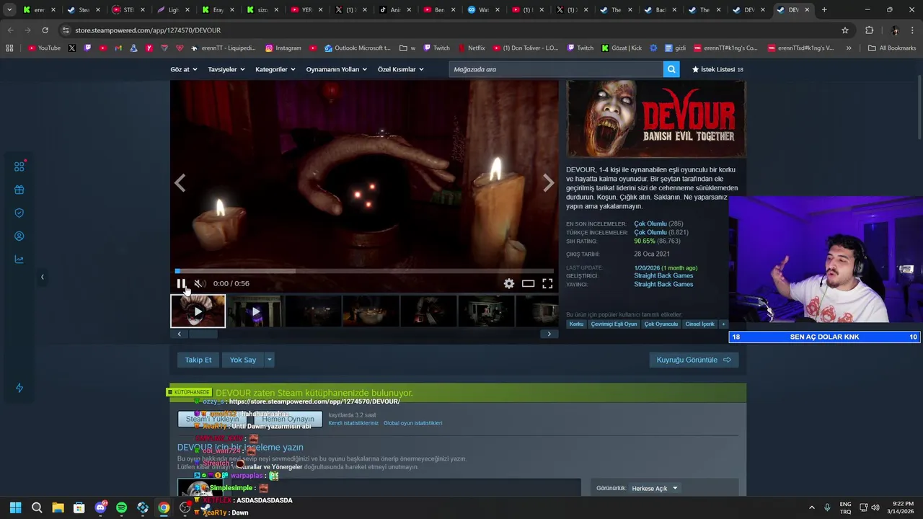Open Straight Back Games publisher link
The width and height of the screenshot is (923, 519).
click(x=663, y=284)
